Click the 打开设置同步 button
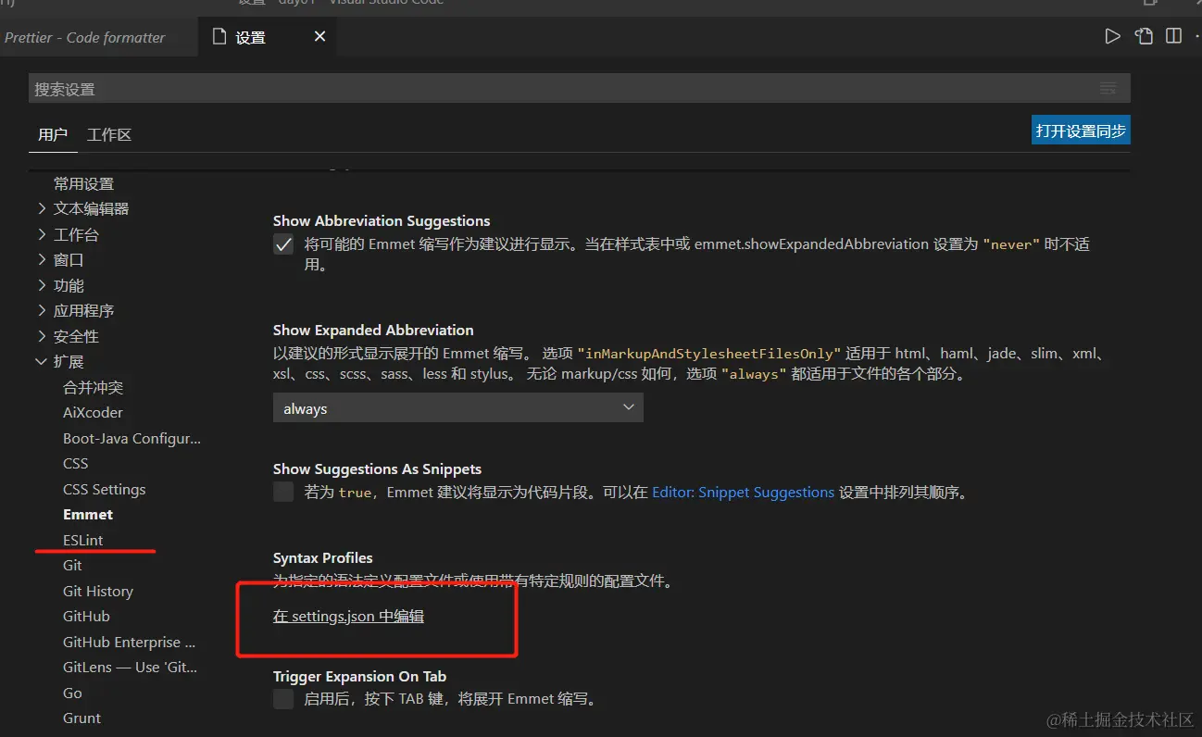 point(1081,131)
